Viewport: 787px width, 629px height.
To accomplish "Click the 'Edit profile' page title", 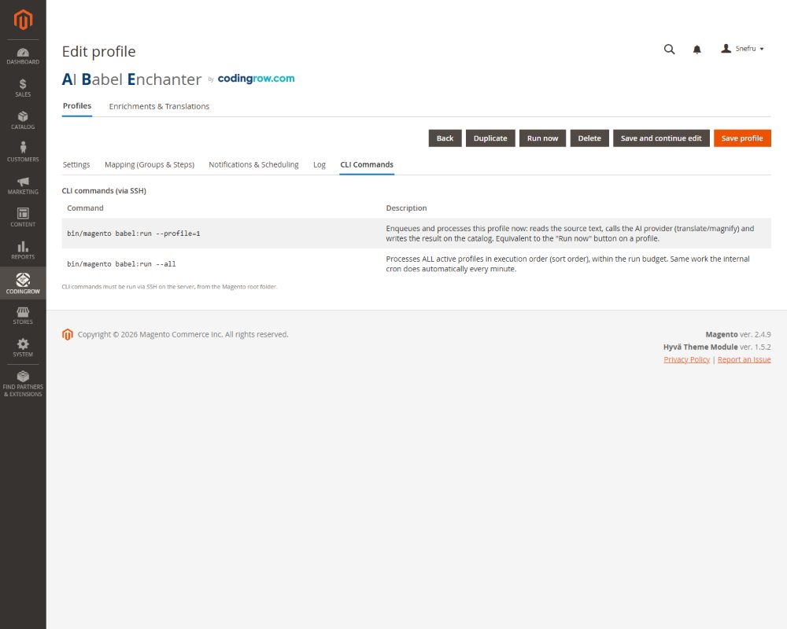I will pyautogui.click(x=99, y=52).
